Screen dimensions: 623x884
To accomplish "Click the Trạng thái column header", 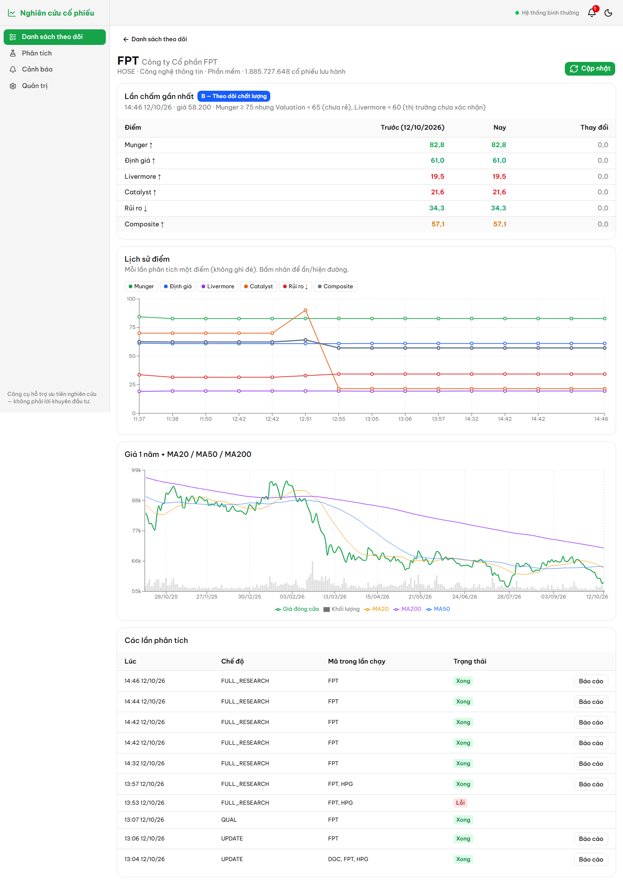I will point(470,661).
